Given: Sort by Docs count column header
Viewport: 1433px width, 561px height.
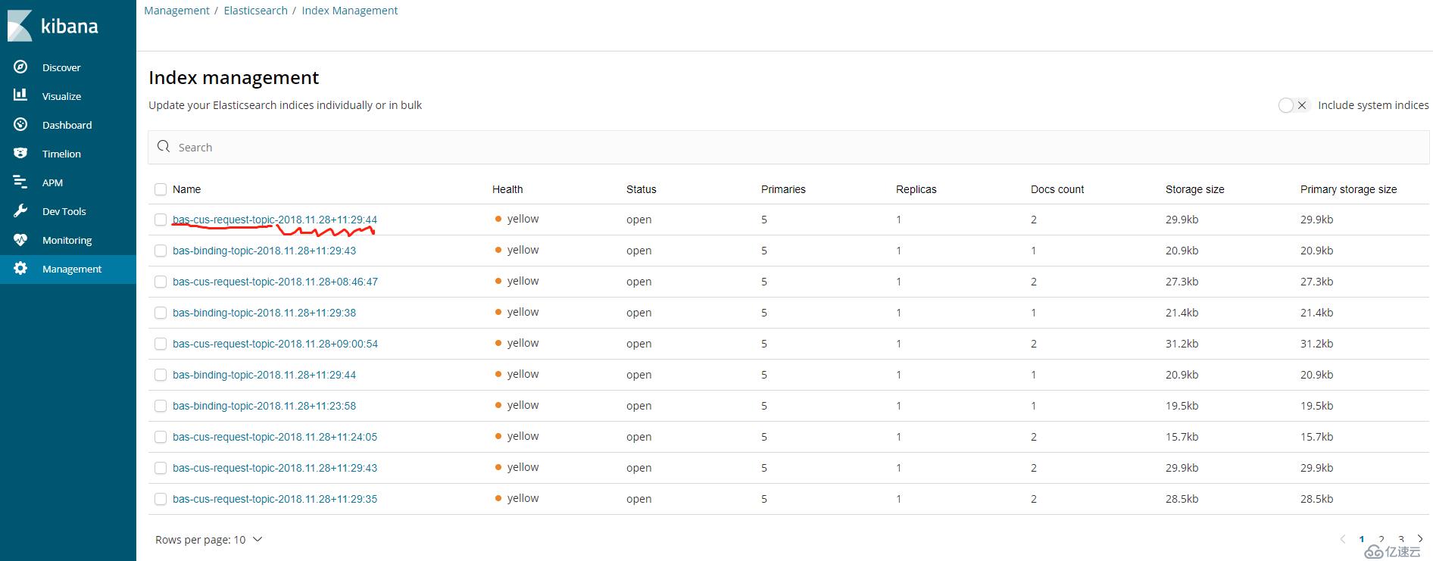Looking at the screenshot, I should tap(1057, 189).
